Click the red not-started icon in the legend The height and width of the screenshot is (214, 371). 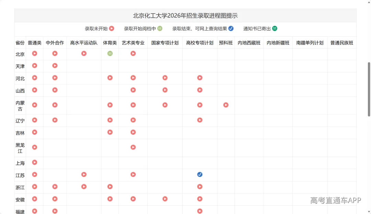point(112,28)
